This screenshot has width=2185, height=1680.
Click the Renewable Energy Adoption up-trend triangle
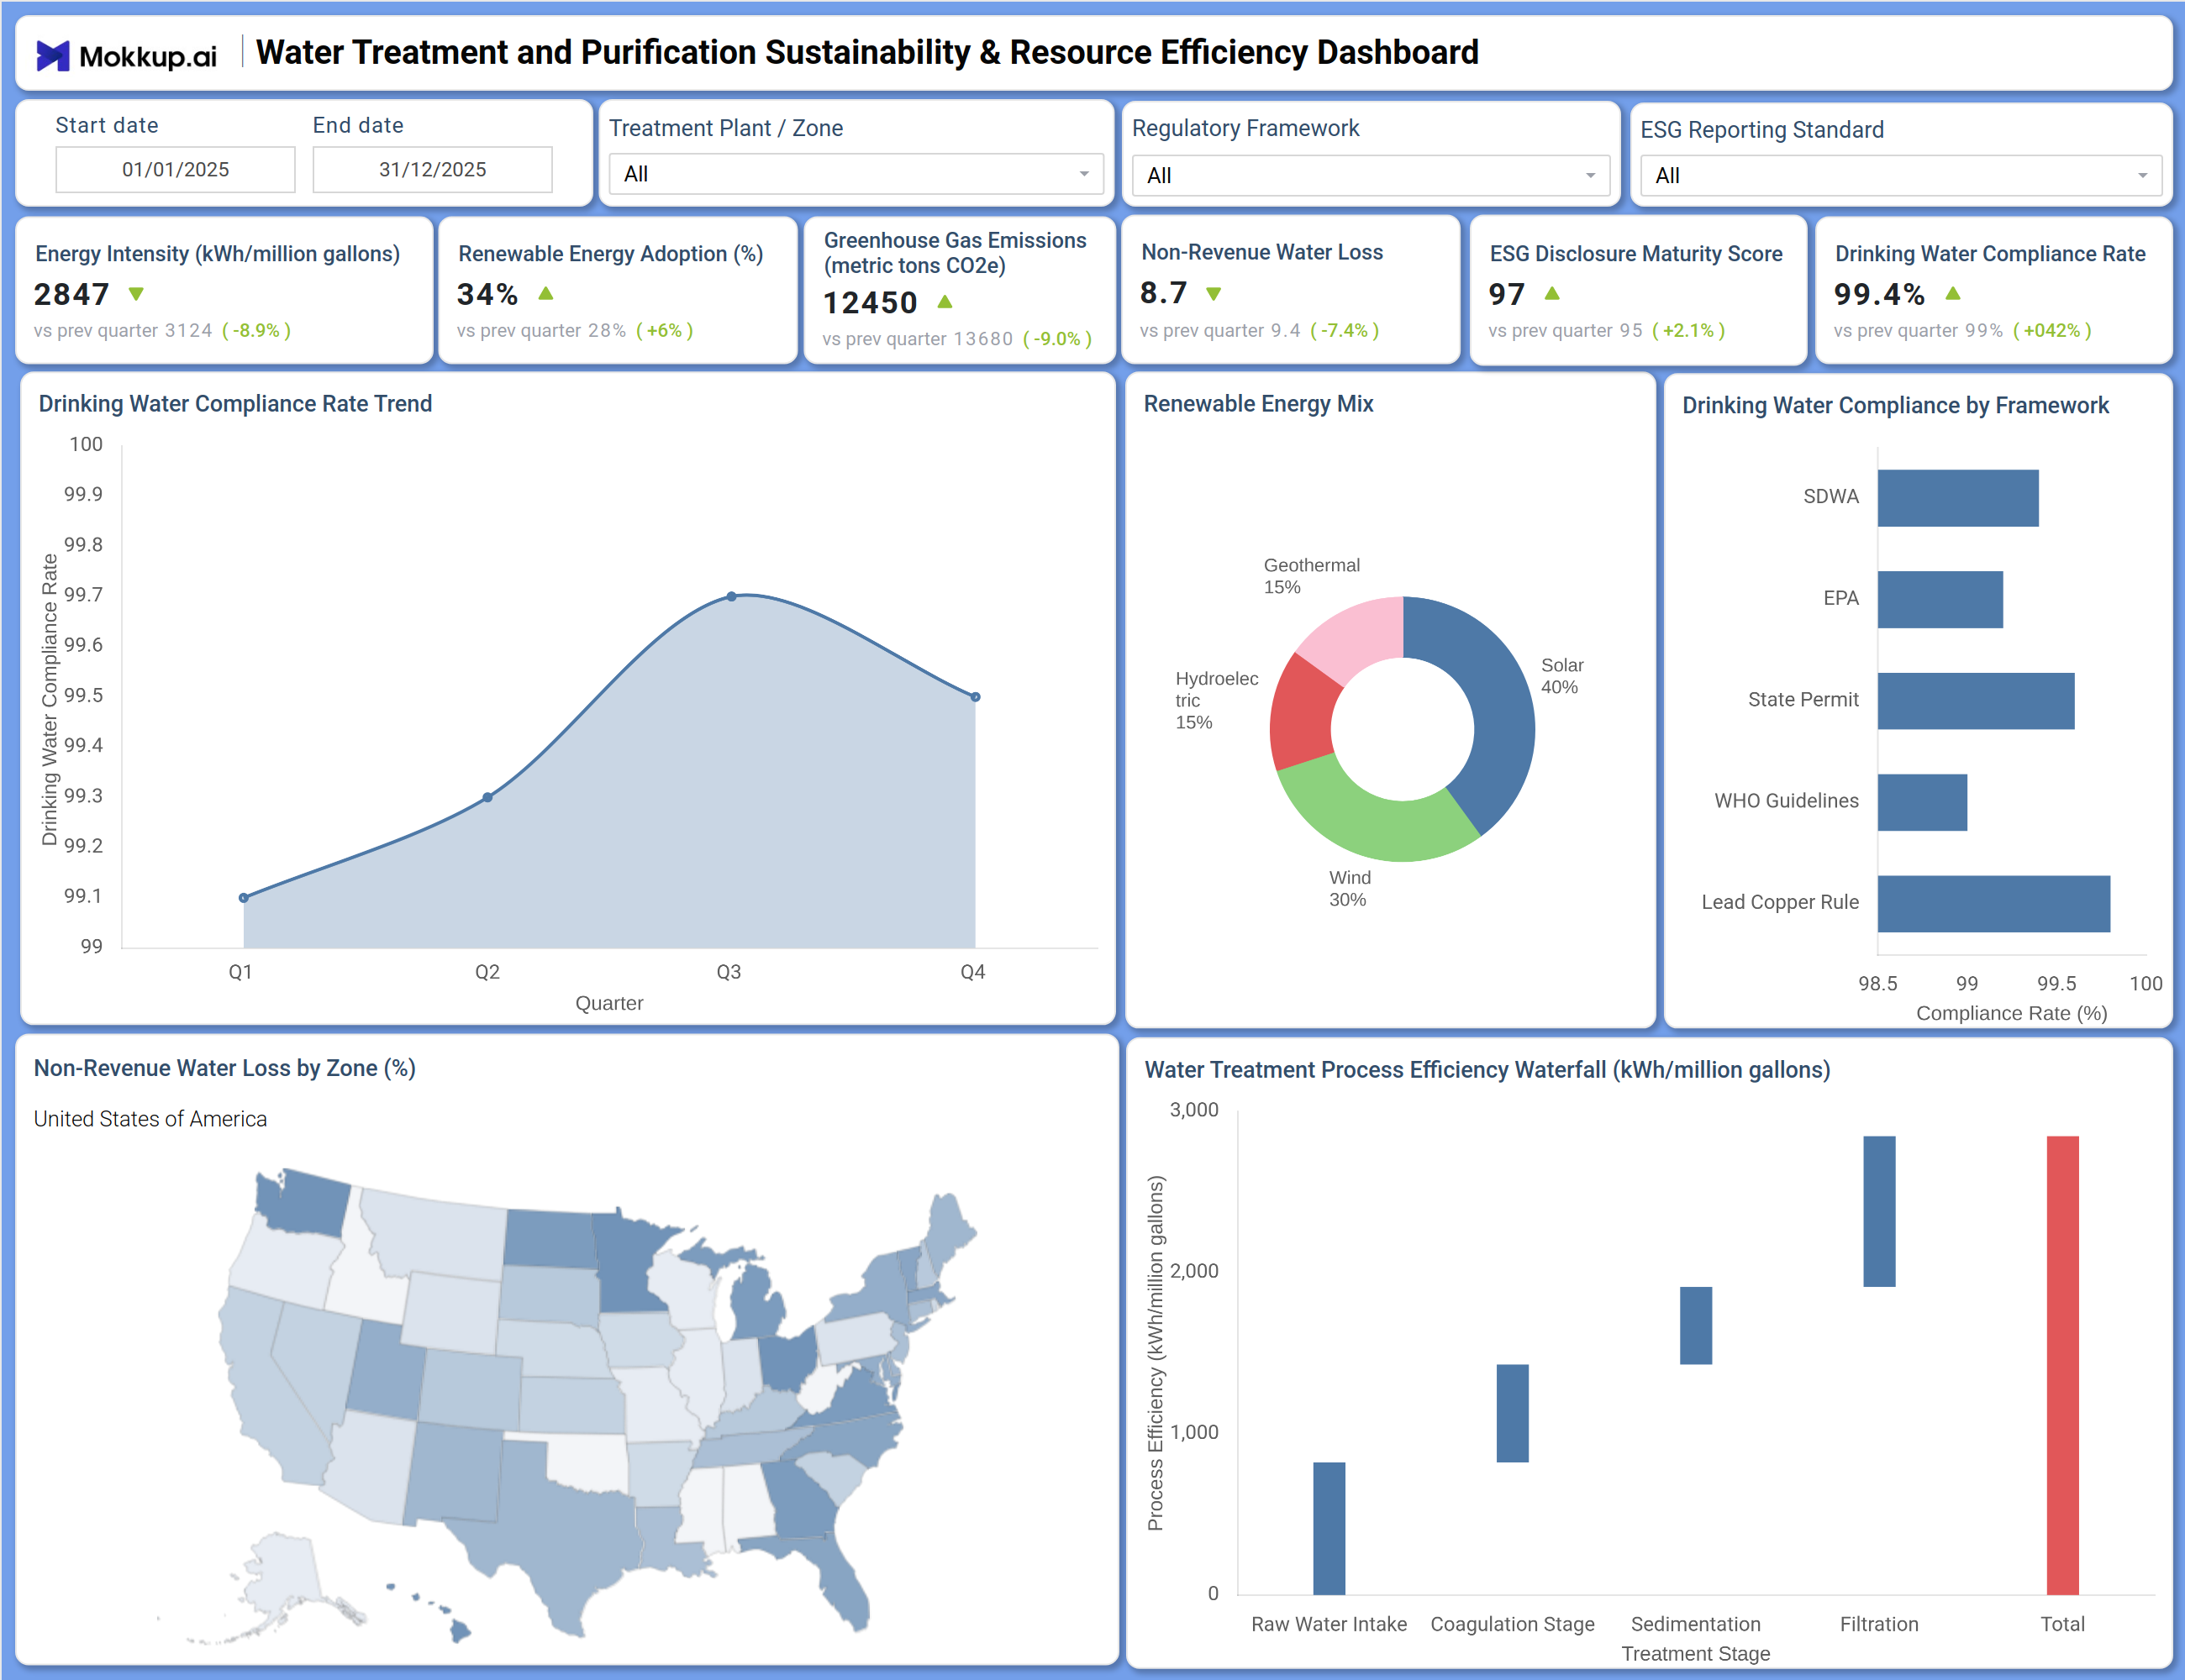pyautogui.click(x=545, y=293)
